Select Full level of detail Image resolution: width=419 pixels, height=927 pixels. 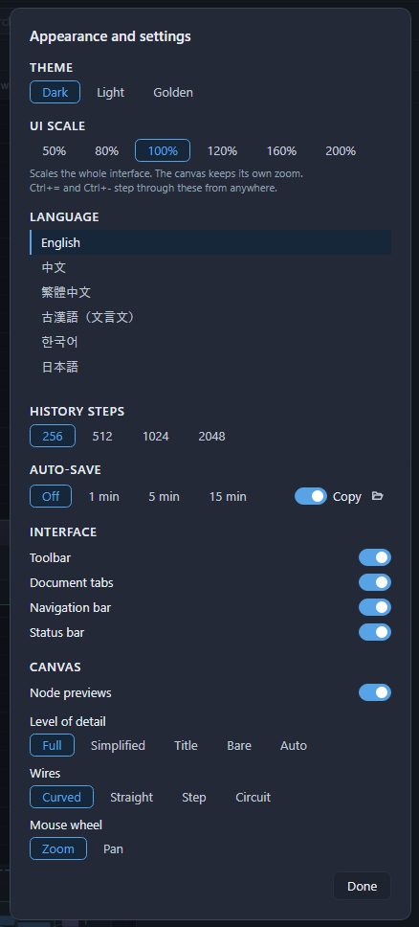pos(52,745)
